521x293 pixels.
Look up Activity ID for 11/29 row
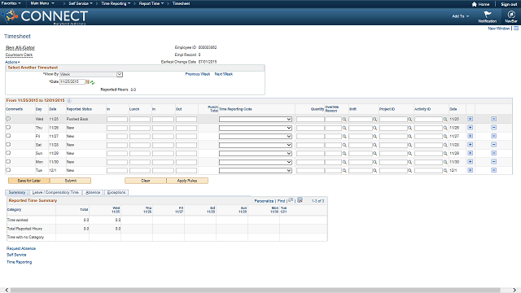[x=445, y=154]
